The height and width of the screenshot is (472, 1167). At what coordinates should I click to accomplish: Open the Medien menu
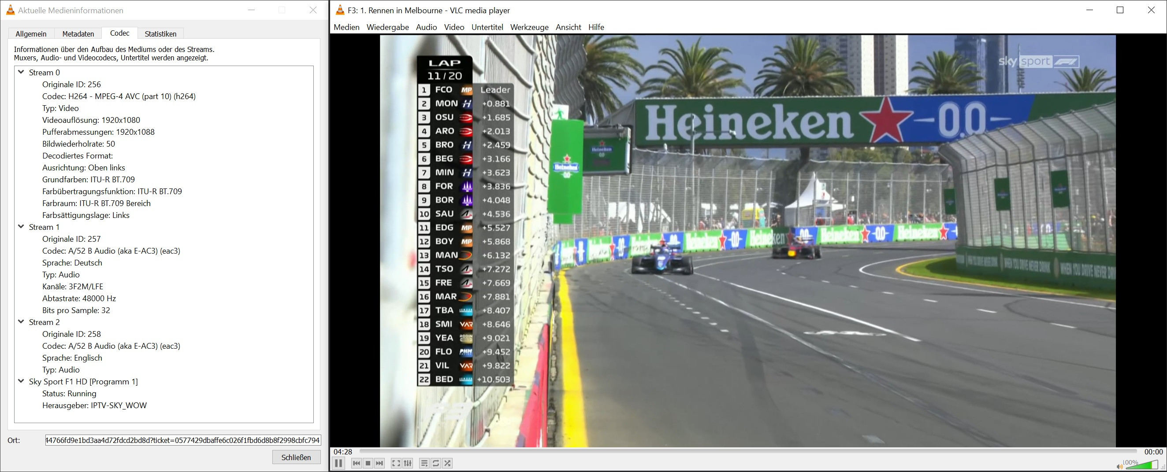(346, 27)
